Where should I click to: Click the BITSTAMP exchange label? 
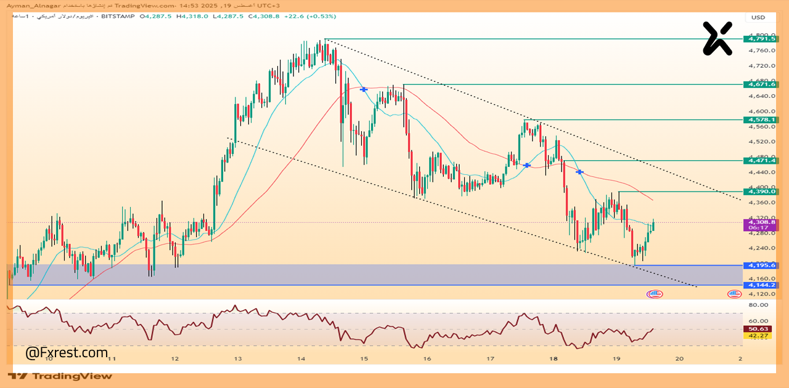point(117,17)
